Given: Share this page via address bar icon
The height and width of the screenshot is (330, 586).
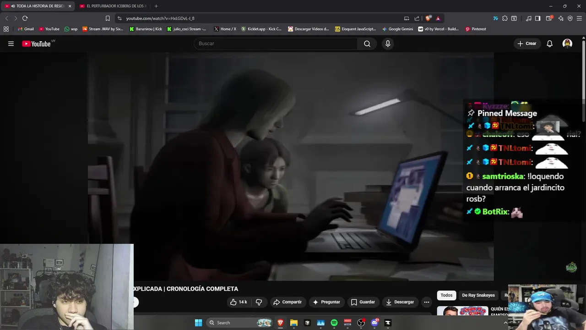Looking at the screenshot, I should pyautogui.click(x=417, y=18).
